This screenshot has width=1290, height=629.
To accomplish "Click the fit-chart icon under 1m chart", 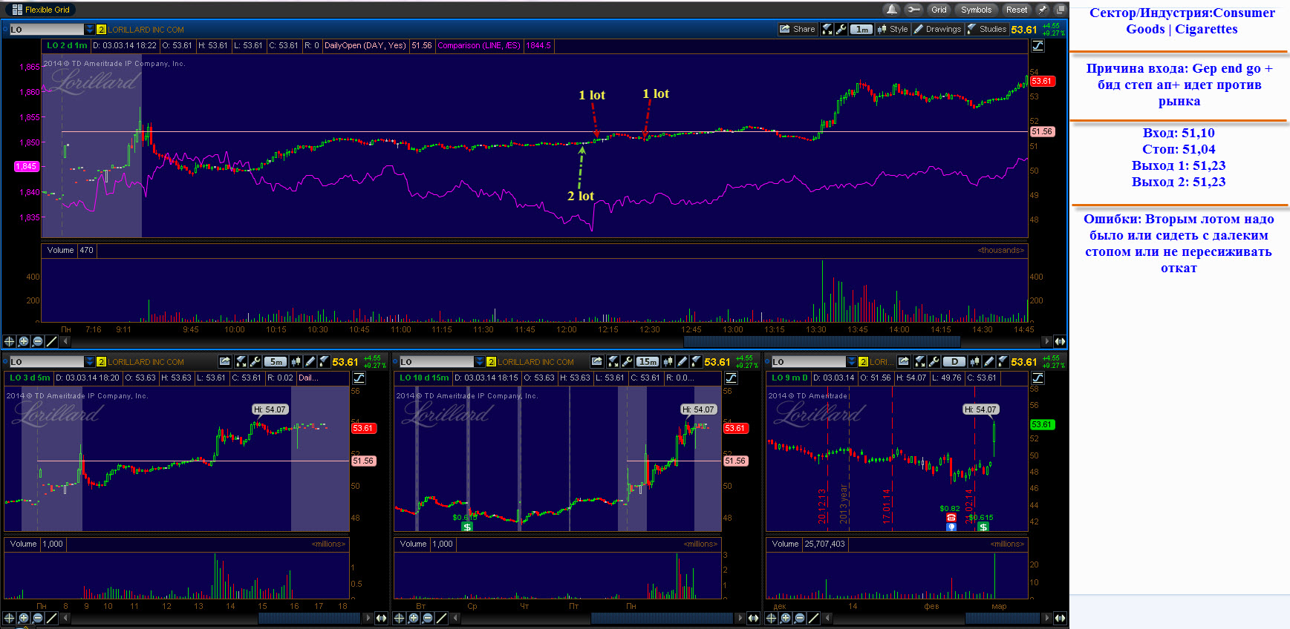I will [1060, 341].
